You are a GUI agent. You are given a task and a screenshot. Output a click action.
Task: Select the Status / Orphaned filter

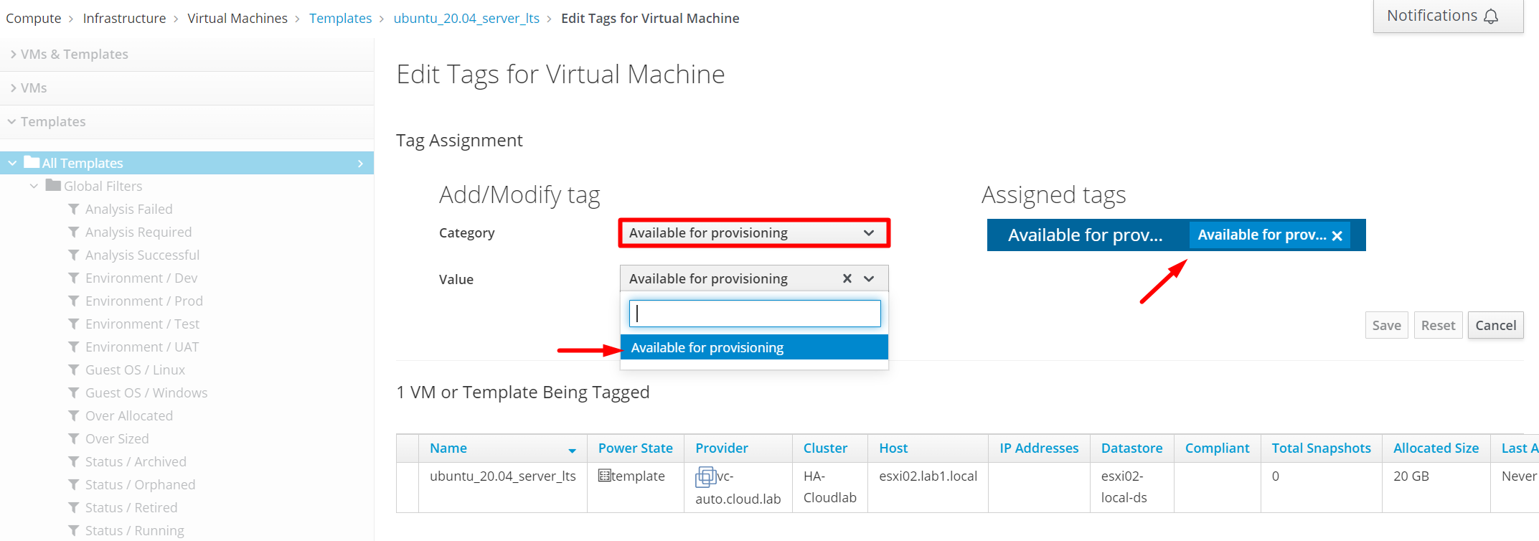(x=140, y=484)
